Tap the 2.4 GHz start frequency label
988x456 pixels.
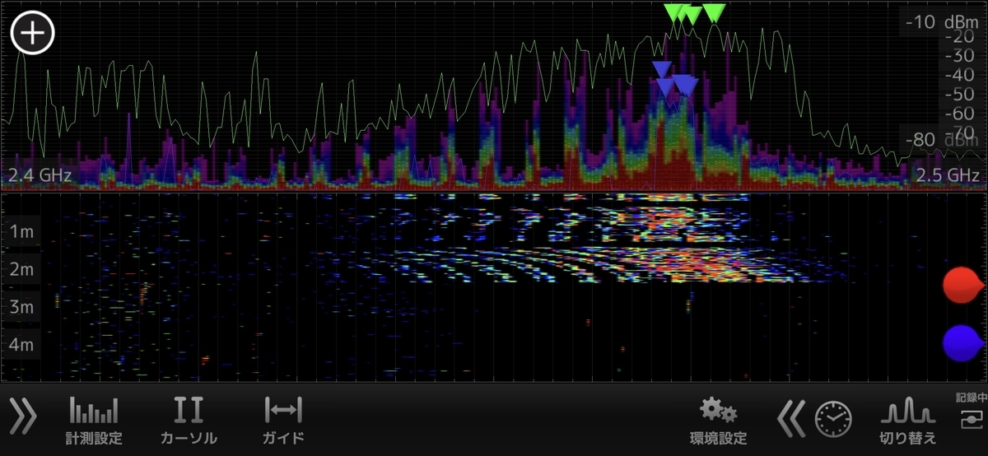coord(40,175)
